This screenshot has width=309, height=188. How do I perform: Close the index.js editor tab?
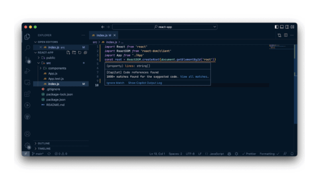coord(115,35)
